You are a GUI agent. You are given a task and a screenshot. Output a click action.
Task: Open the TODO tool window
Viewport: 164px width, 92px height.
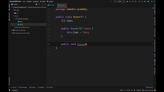(x=49, y=87)
